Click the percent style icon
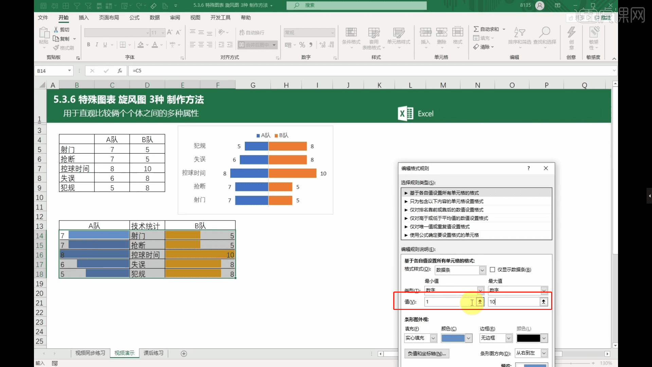This screenshot has width=652, height=367. pos(302,45)
